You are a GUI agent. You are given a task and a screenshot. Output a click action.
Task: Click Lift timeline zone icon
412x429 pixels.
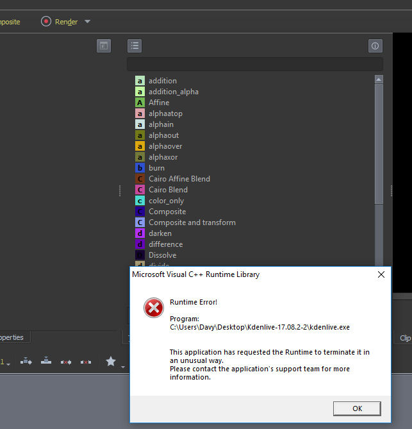pyautogui.click(x=86, y=362)
